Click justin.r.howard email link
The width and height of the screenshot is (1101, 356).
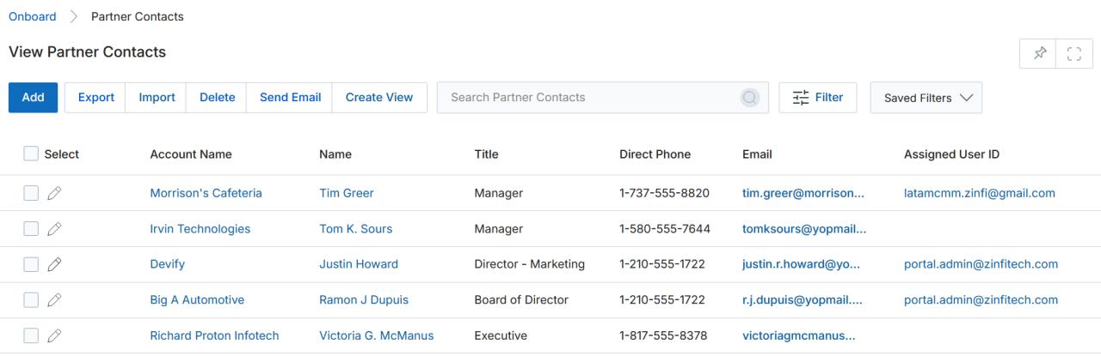tap(801, 264)
